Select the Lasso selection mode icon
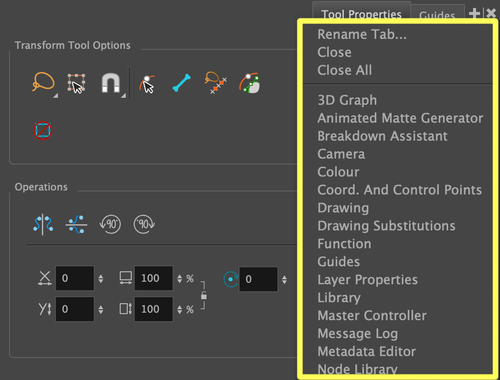Viewport: 500px width, 380px height. [42, 82]
